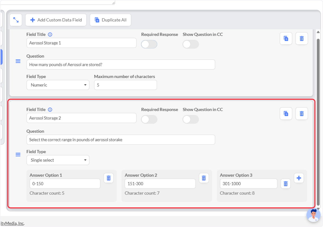Click the Aerosol Storage 2 title input

[81, 118]
